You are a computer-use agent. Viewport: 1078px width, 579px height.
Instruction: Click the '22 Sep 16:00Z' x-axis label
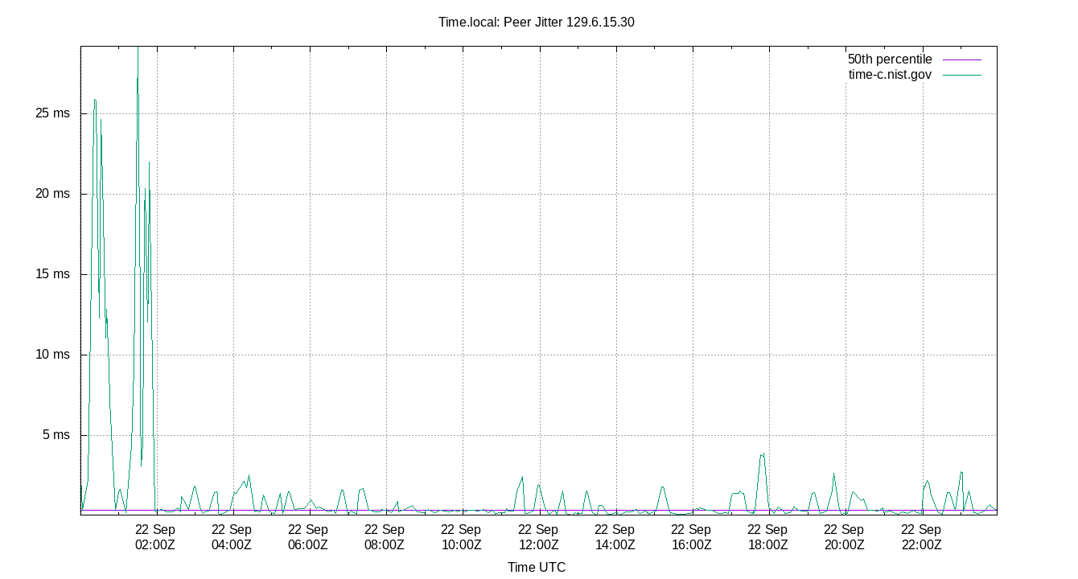tap(691, 537)
